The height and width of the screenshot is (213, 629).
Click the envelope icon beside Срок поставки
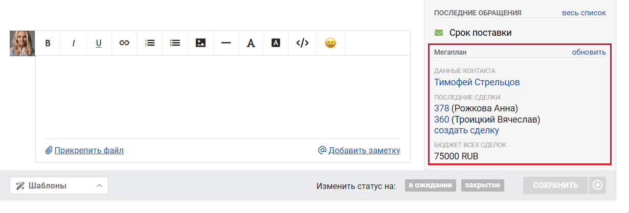(x=439, y=33)
